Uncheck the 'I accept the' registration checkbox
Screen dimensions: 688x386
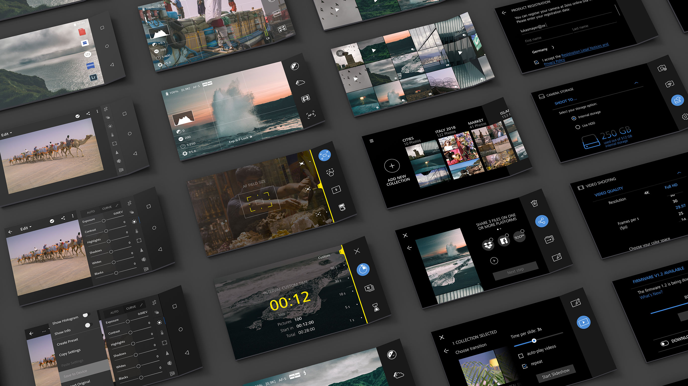click(x=536, y=63)
